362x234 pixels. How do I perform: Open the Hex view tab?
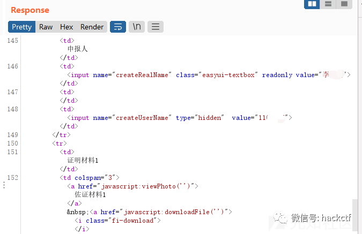67,27
